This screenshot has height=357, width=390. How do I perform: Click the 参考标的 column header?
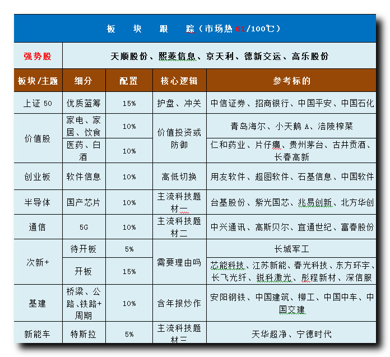click(291, 81)
